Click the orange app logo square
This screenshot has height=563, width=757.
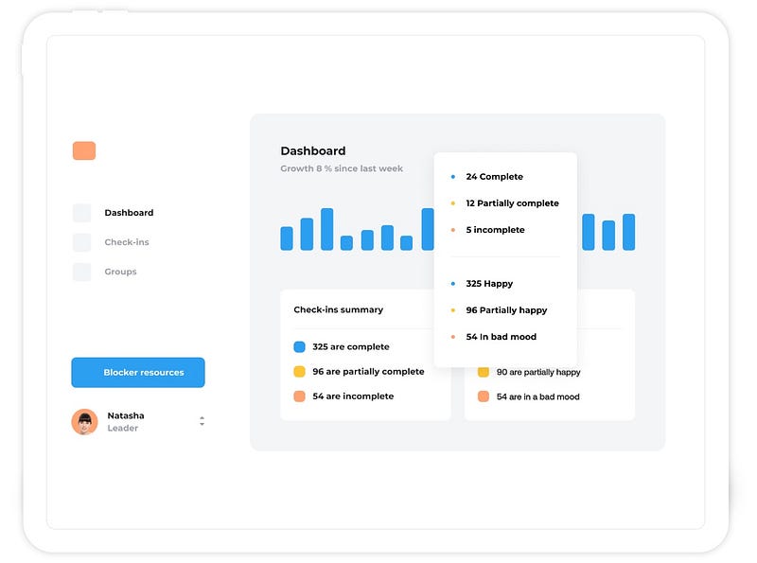(x=84, y=150)
